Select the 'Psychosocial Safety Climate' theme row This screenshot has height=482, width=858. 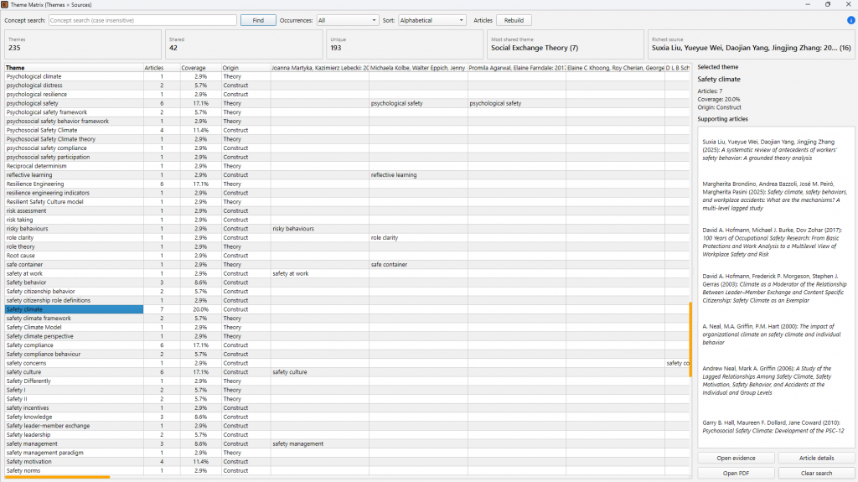tap(74, 131)
